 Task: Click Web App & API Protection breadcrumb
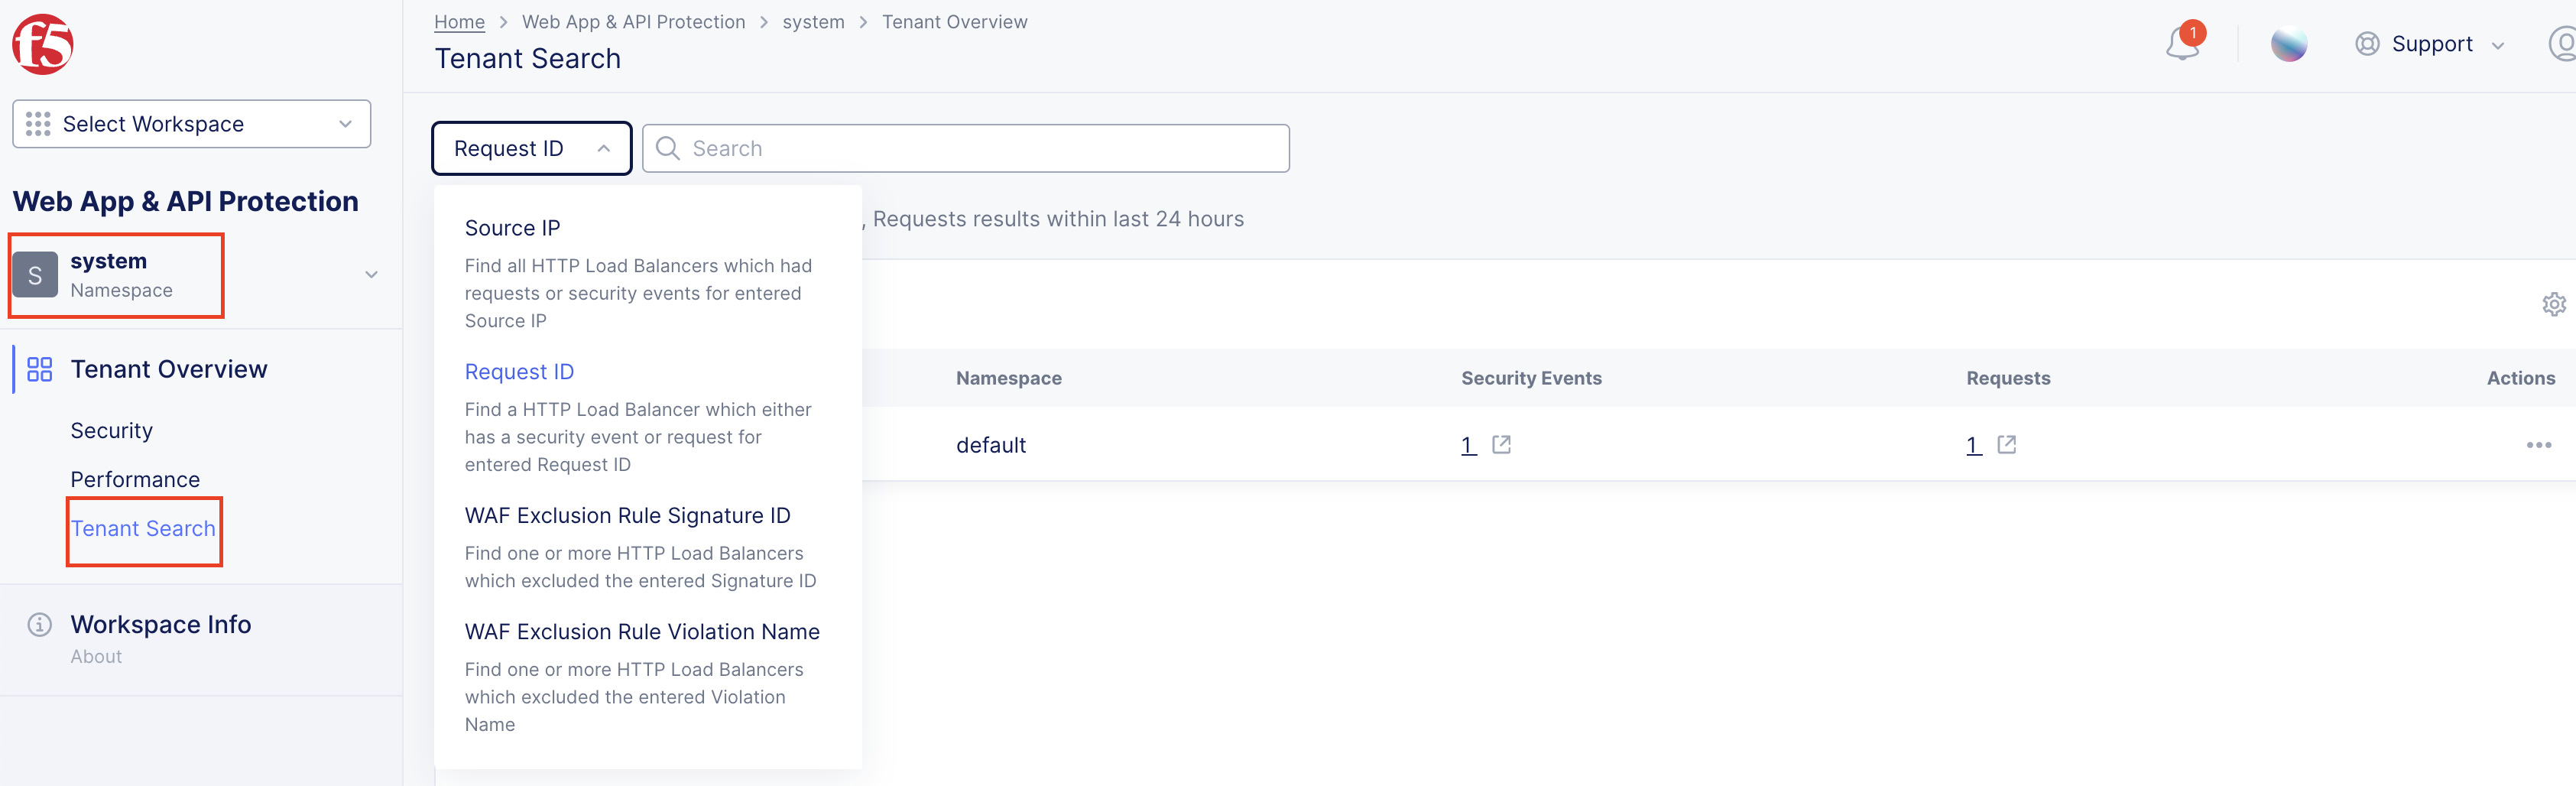[x=633, y=22]
